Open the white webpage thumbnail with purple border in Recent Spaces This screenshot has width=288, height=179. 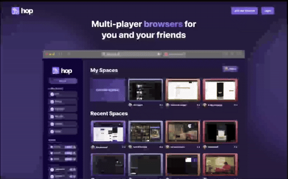(108, 132)
